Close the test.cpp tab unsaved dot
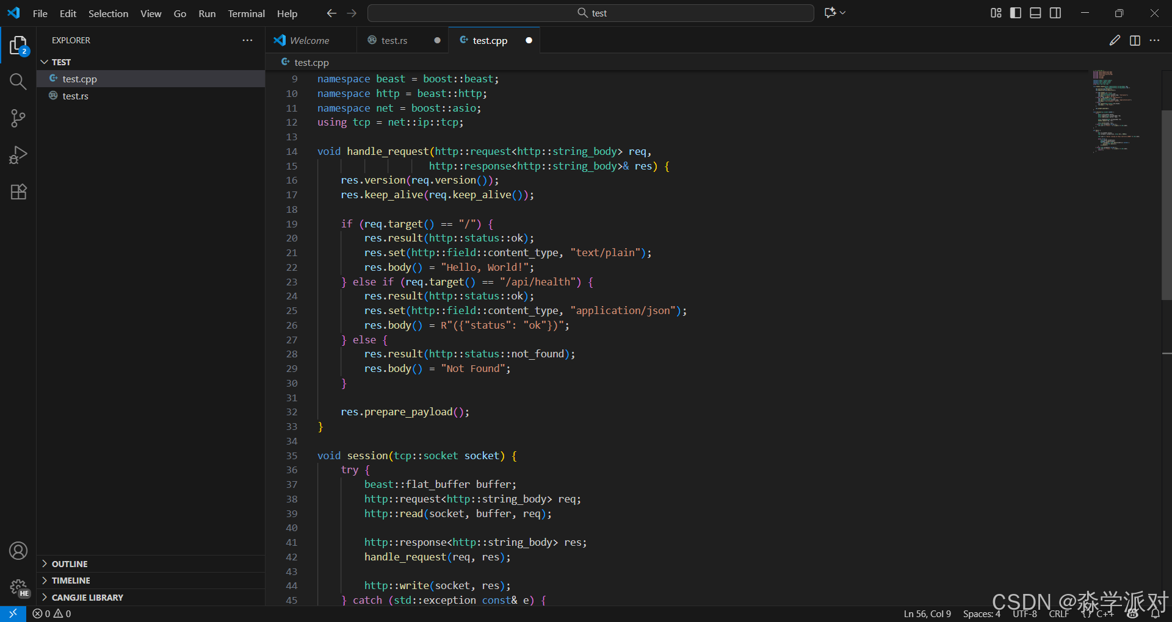 pos(529,40)
